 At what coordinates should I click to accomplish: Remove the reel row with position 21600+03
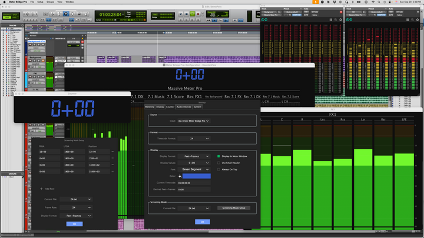coord(112,172)
